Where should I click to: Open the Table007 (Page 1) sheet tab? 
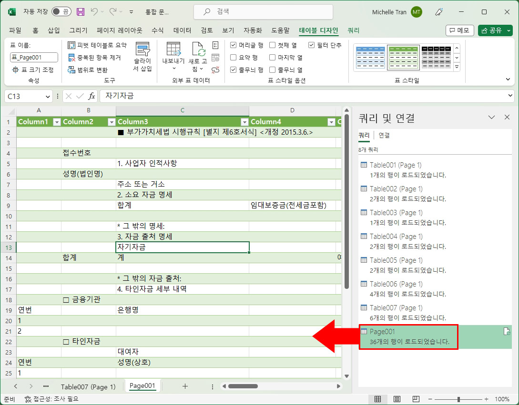(x=89, y=386)
